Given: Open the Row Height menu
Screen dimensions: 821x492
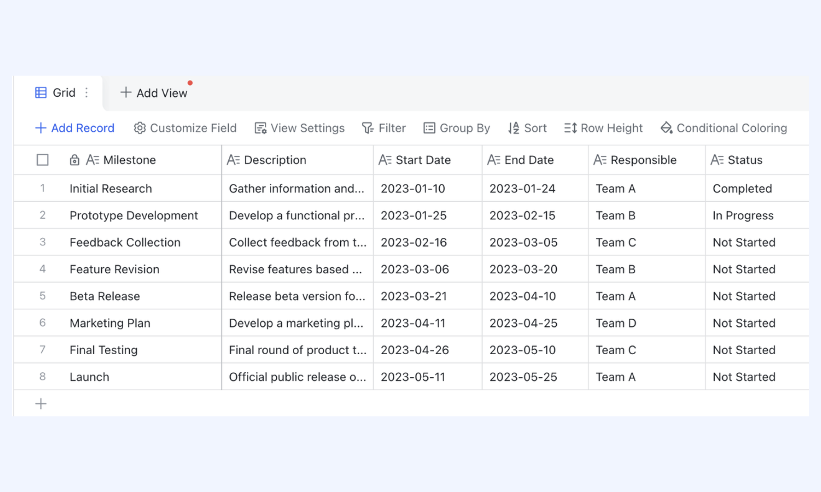Looking at the screenshot, I should coord(603,128).
